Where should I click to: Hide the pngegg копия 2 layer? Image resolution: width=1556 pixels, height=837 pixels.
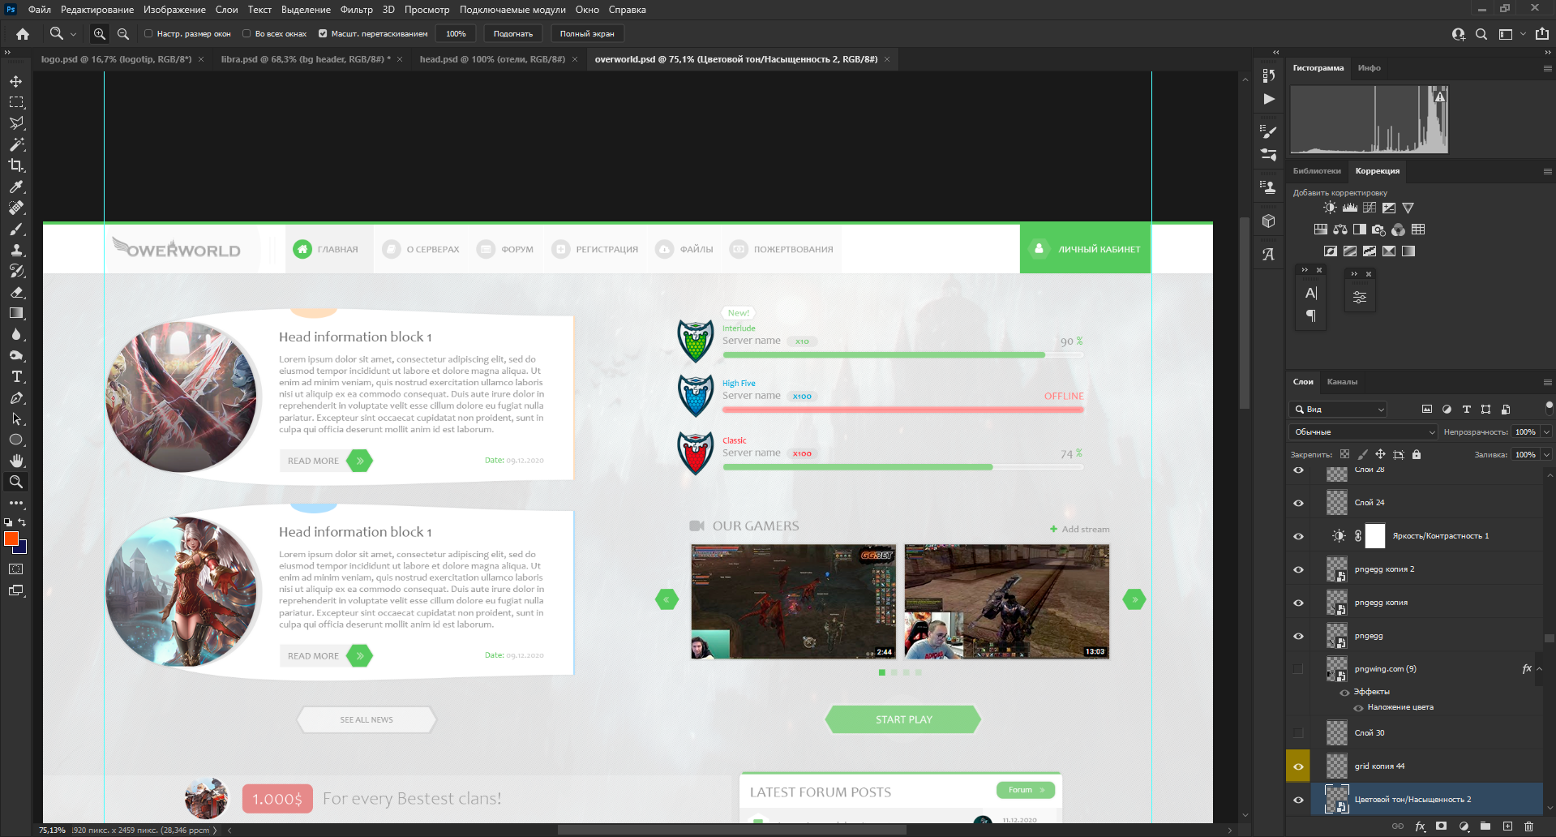[1298, 569]
